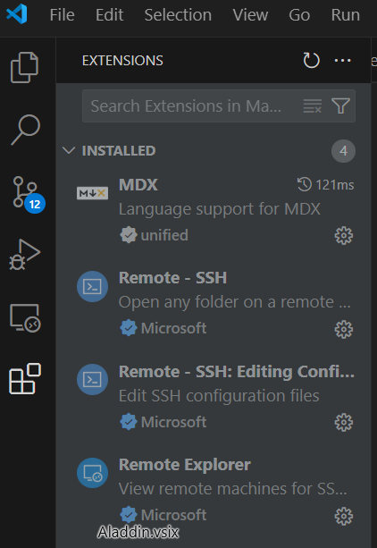Select the MDX extension title
The width and height of the screenshot is (377, 548).
click(138, 184)
